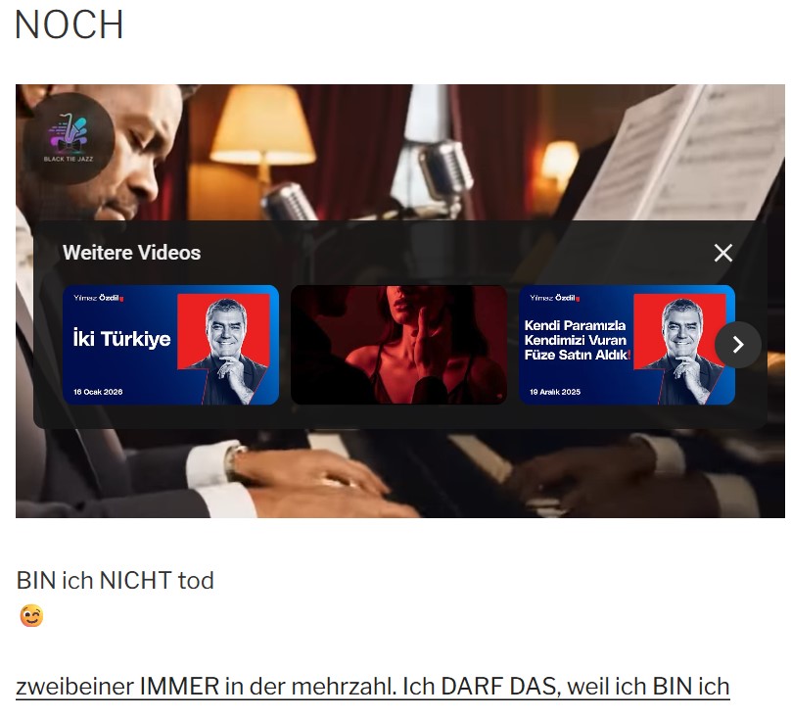Close the Weitere Videos overlay

(x=722, y=253)
